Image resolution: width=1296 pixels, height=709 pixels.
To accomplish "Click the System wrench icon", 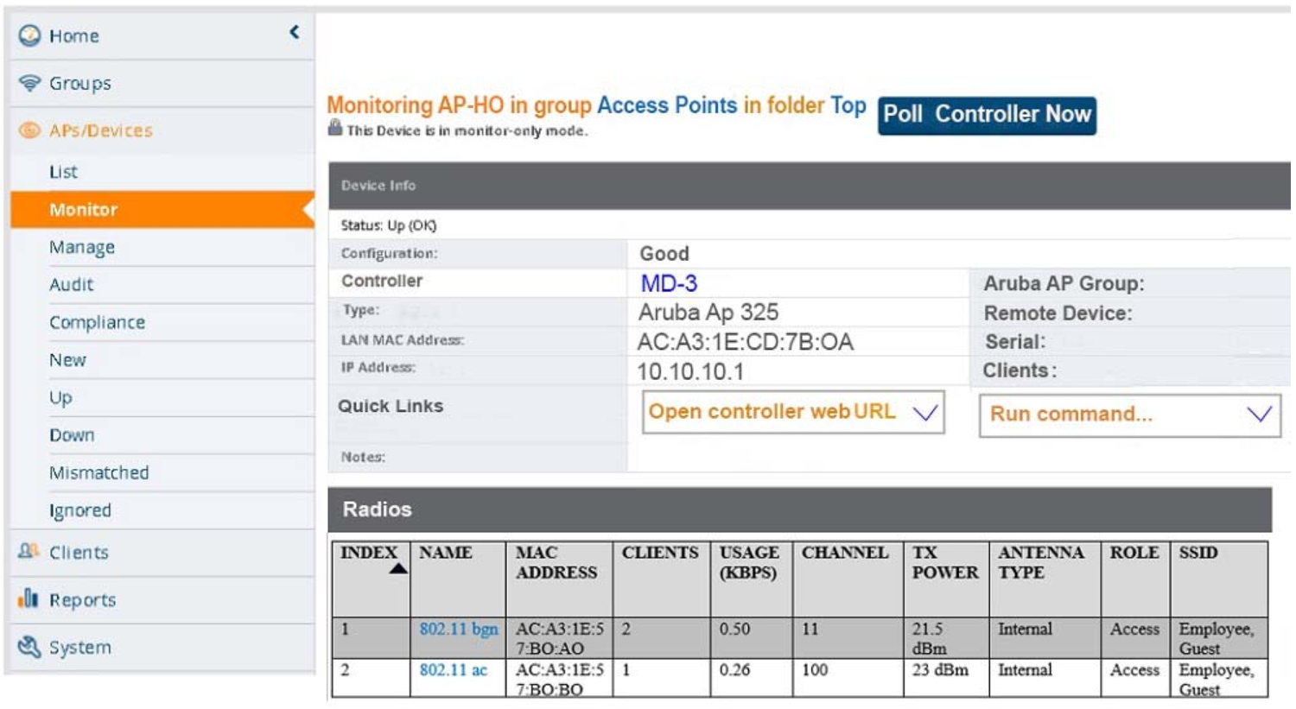I will tap(29, 646).
